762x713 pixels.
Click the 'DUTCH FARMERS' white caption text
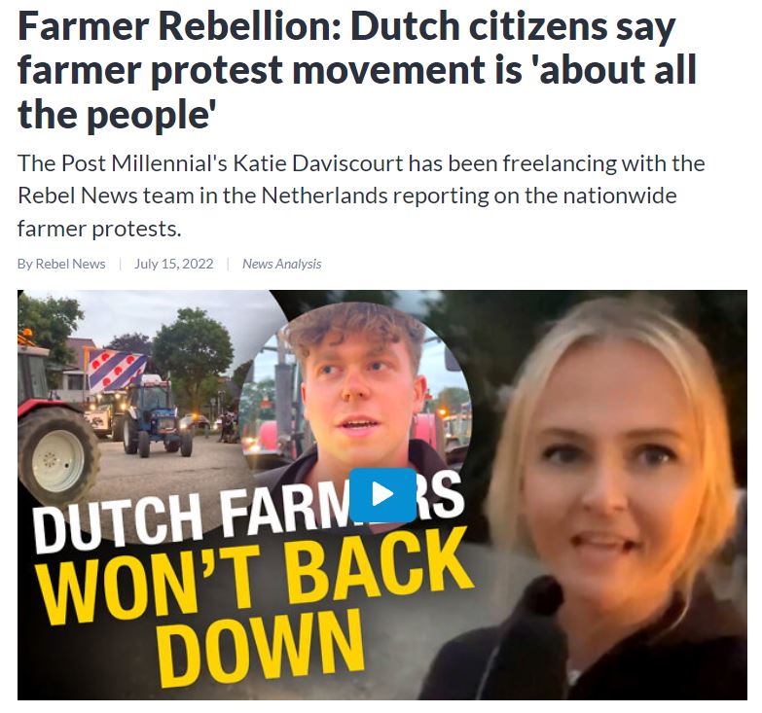coord(248,516)
